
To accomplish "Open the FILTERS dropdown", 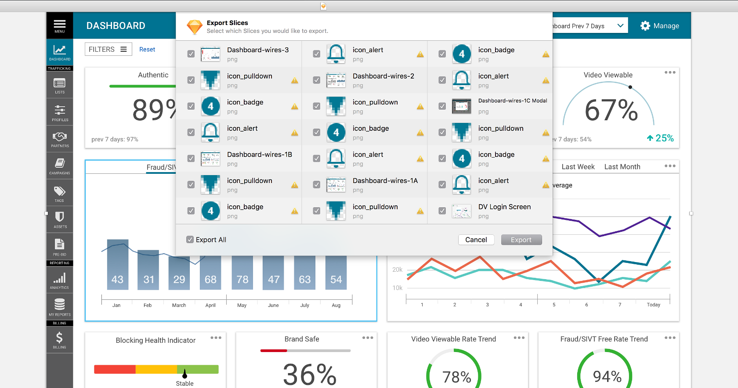I will click(x=108, y=50).
